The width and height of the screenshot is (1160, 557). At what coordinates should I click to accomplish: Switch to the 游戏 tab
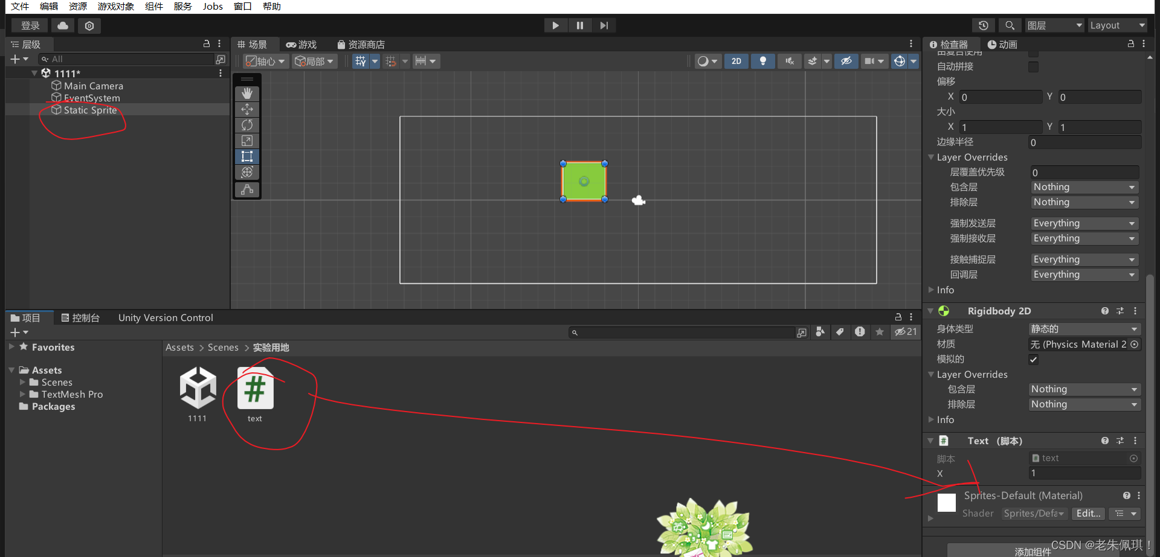click(x=301, y=44)
